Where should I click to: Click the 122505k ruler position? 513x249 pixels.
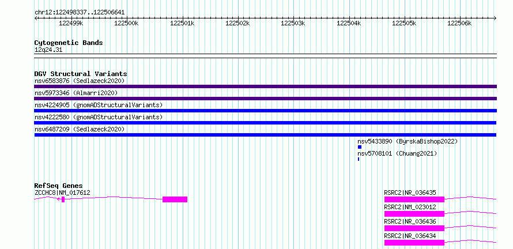[x=404, y=23]
